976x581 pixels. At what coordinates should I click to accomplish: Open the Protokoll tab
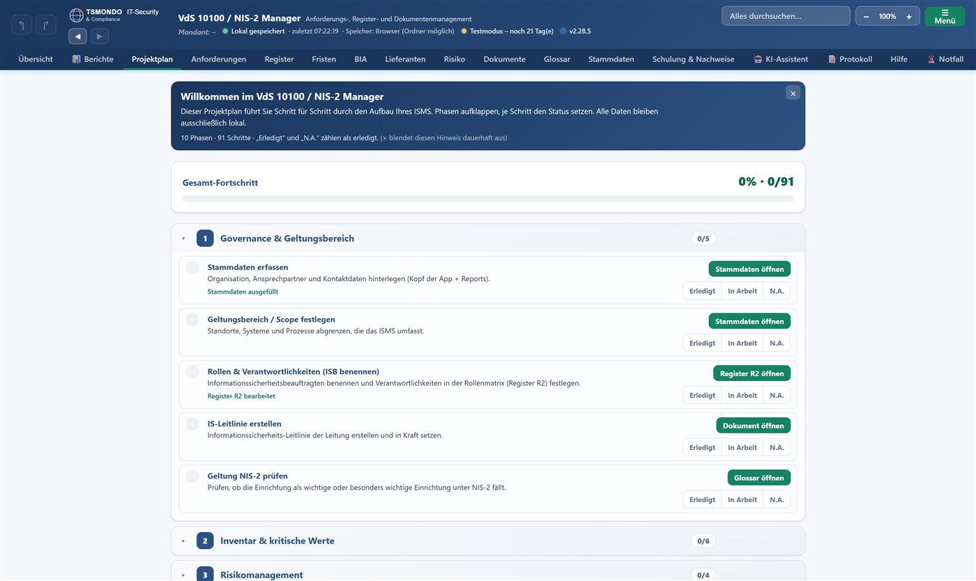click(850, 59)
